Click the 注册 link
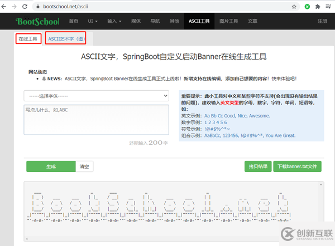 [x=322, y=21]
